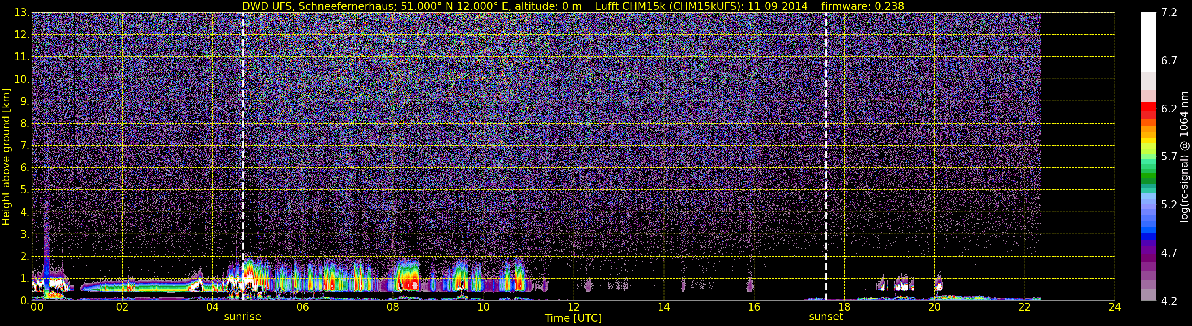Click the time axis tick '20'
The height and width of the screenshot is (326, 1192).
[x=934, y=307]
